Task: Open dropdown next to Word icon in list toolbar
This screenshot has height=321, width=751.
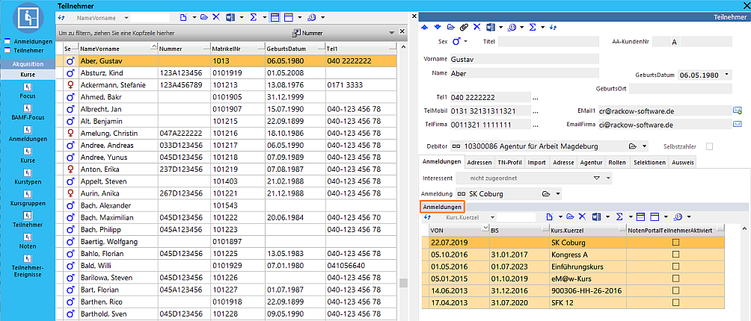Action: [242, 18]
